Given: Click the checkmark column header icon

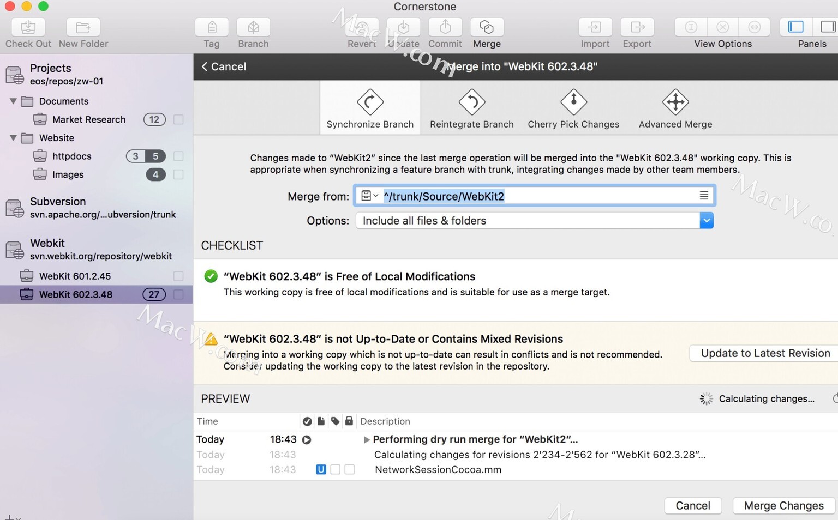Looking at the screenshot, I should (307, 421).
